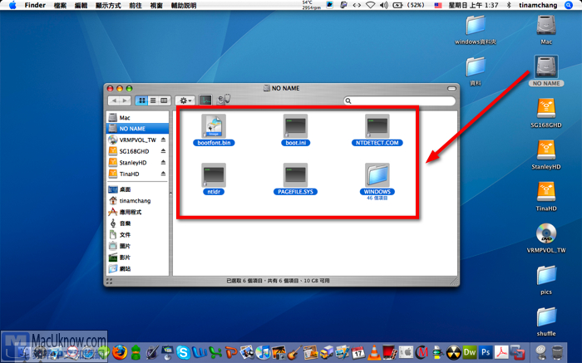Hide toolbar with pill button
Viewport: 582px width, 363px height.
pos(451,89)
